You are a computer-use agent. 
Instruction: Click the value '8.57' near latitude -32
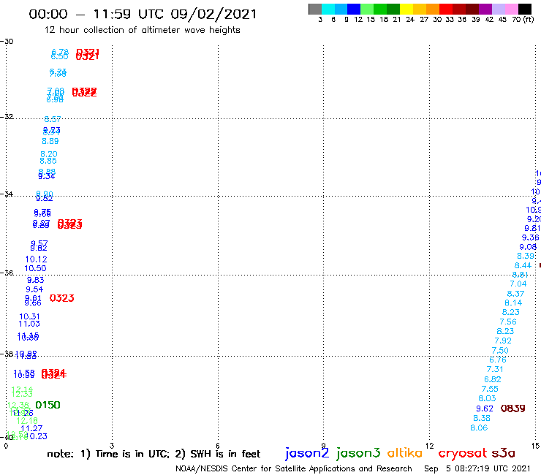pyautogui.click(x=53, y=119)
